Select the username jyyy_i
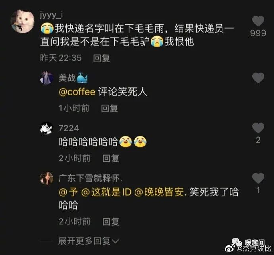 tap(51, 15)
